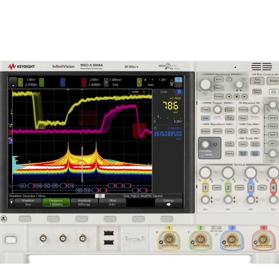This screenshot has width=279, height=279.
Task: Push the red channel 4 front-panel key
Action: [x=273, y=188]
